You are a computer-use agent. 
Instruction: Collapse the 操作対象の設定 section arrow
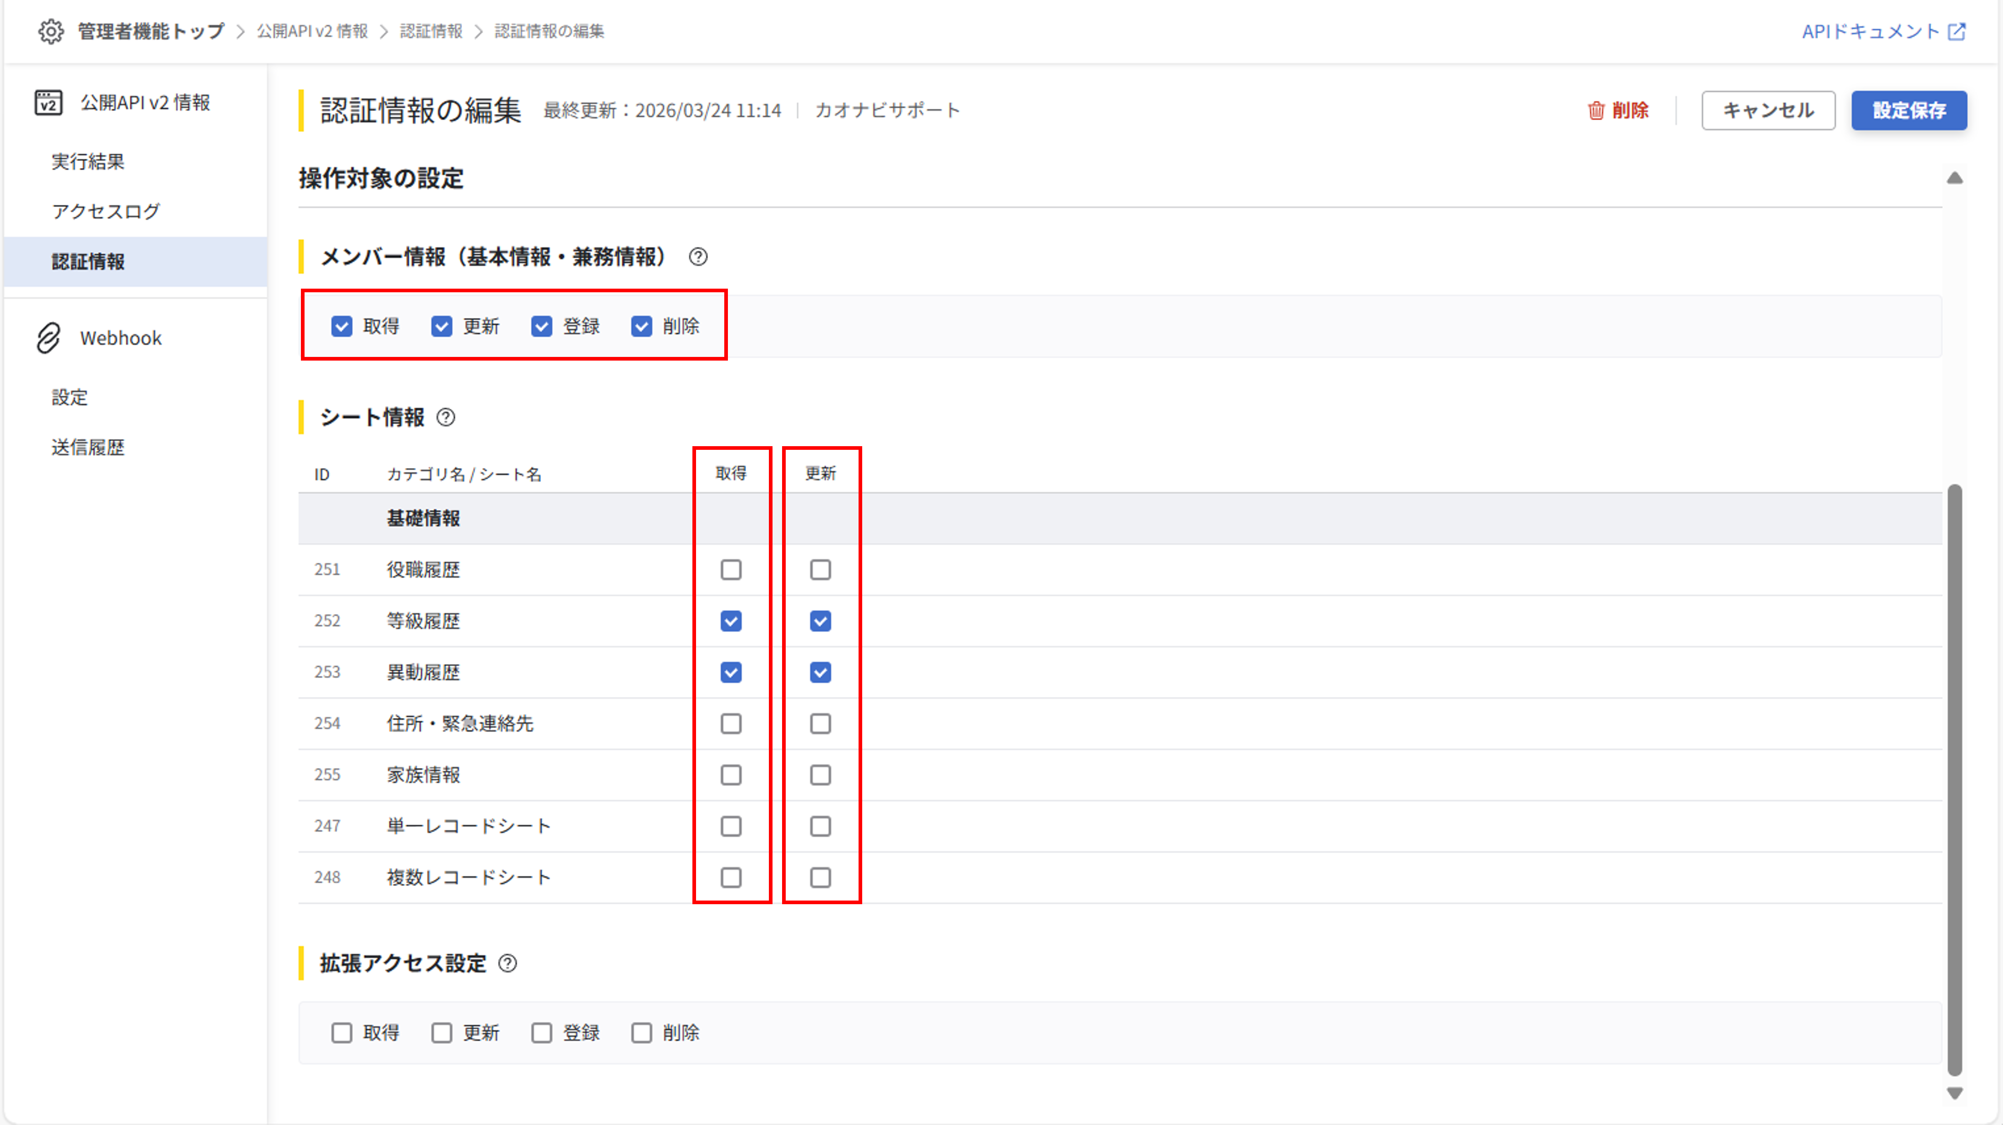point(1954,179)
